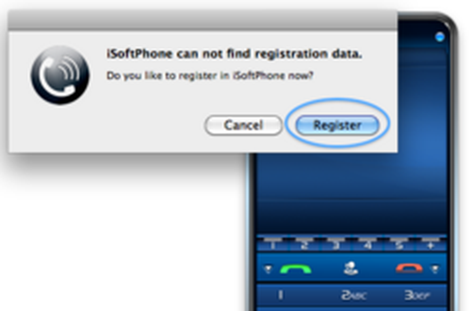Image resolution: width=471 pixels, height=311 pixels.
Task: Tap the 2 ABC key on the dial pad
Action: pyautogui.click(x=353, y=295)
